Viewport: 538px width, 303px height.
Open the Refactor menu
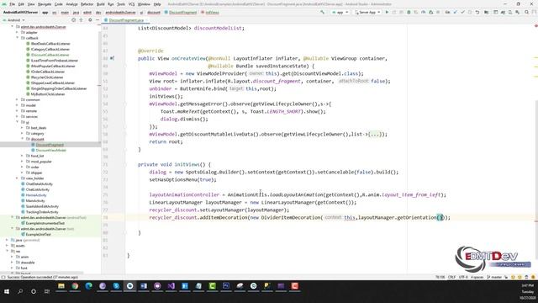point(87,4)
